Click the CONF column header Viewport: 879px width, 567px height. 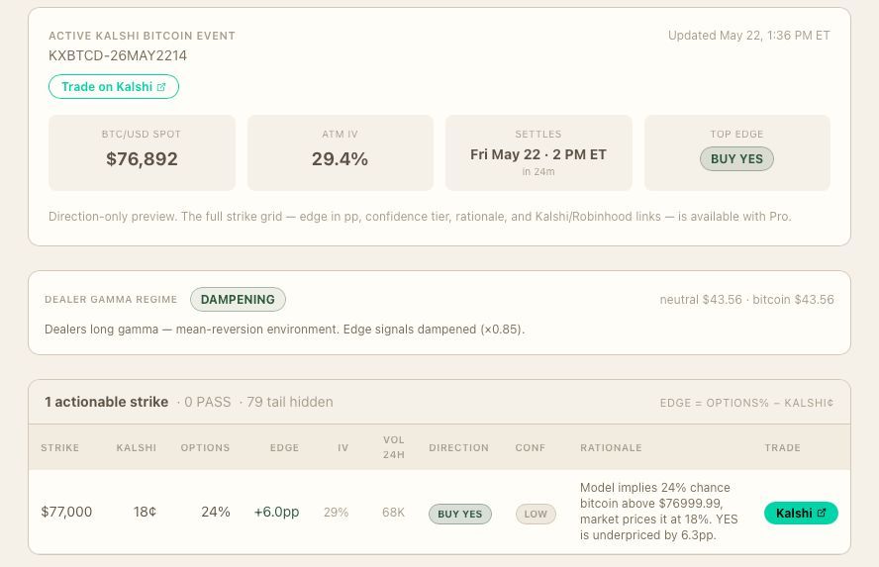[x=530, y=447]
